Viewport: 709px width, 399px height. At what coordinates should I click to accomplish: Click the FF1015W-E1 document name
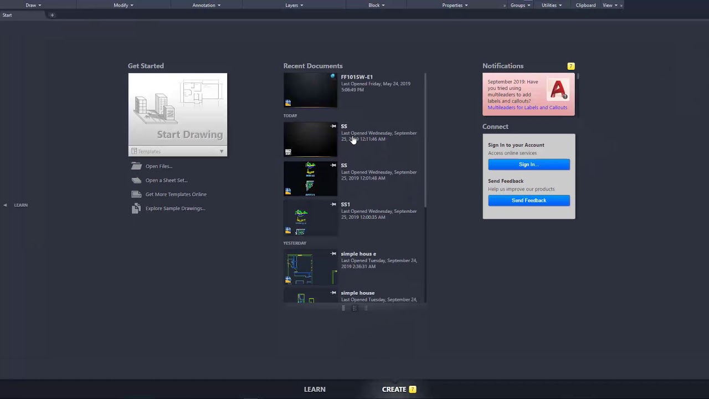[x=357, y=77]
